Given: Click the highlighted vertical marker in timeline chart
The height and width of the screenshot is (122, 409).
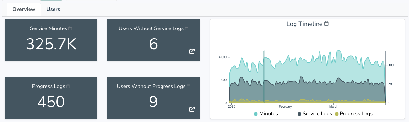Looking at the screenshot, I should click(x=264, y=77).
